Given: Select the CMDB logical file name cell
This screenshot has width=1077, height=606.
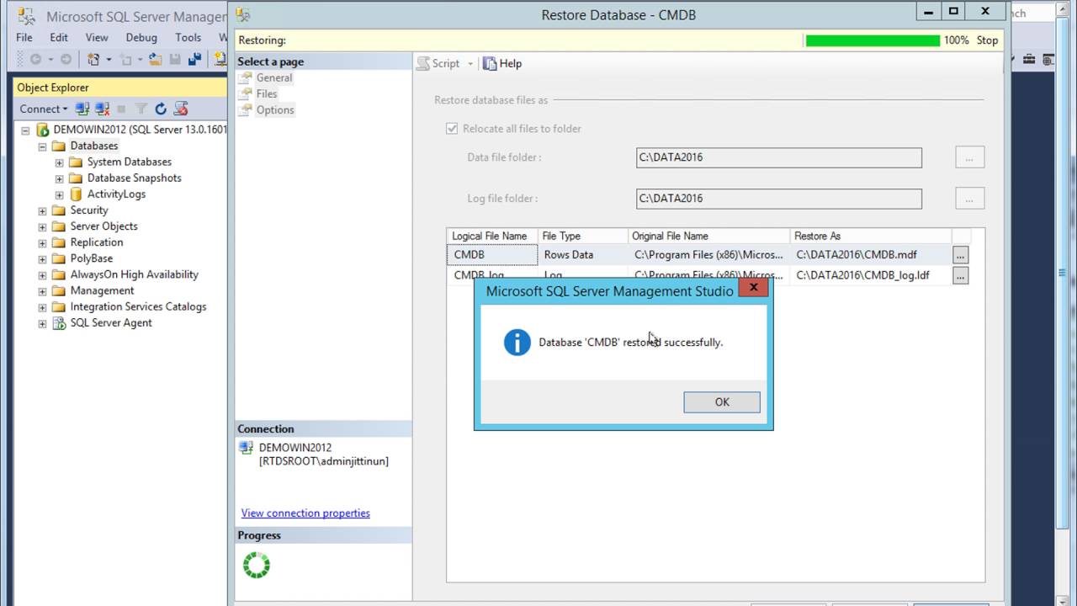Looking at the screenshot, I should 492,254.
